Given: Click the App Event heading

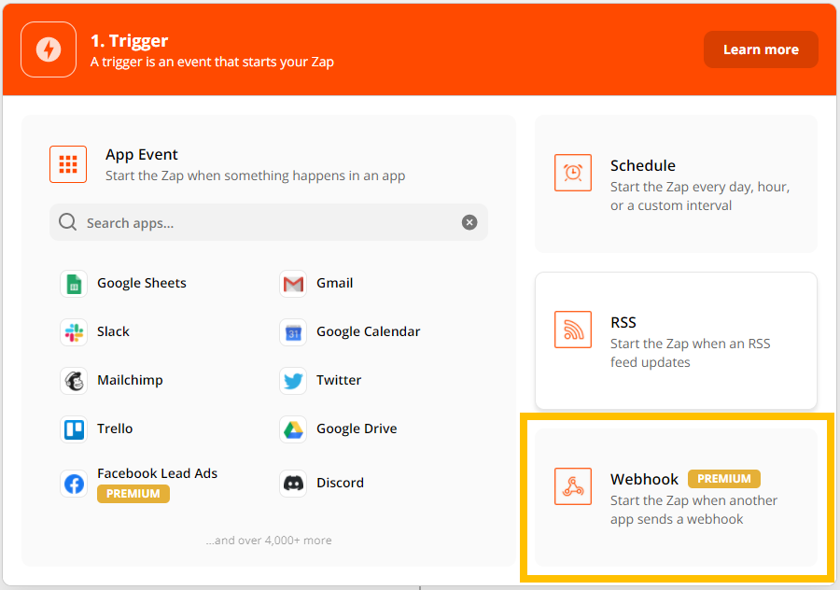Looking at the screenshot, I should pyautogui.click(x=142, y=154).
